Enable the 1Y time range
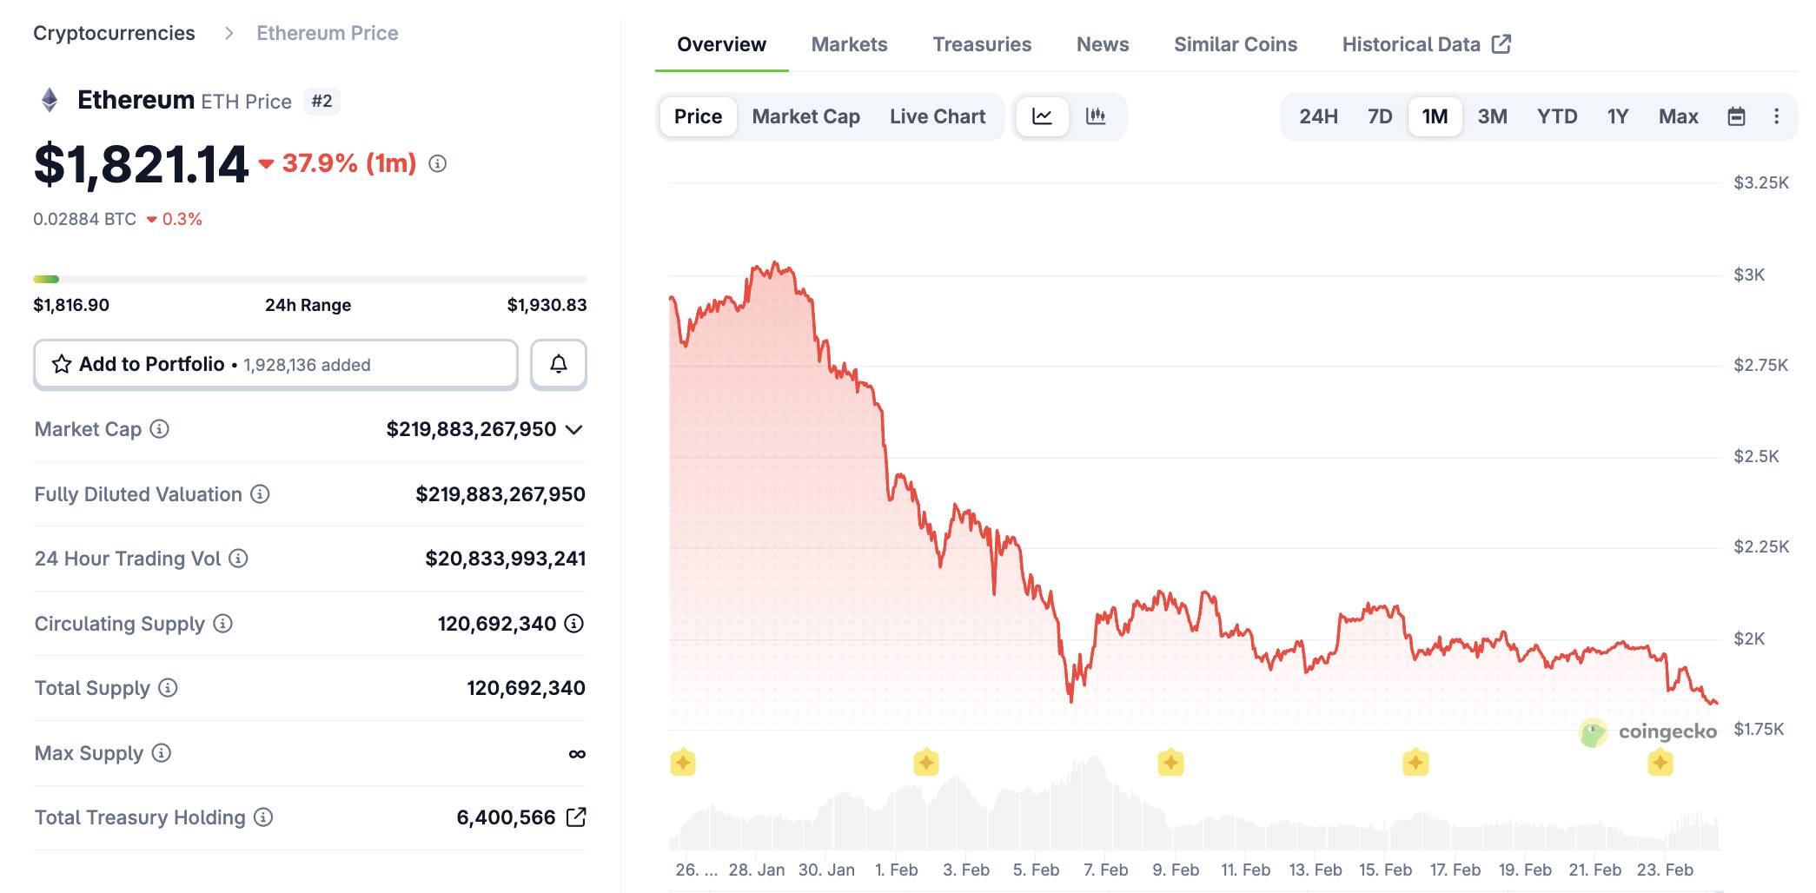The height and width of the screenshot is (893, 1816). (1617, 116)
